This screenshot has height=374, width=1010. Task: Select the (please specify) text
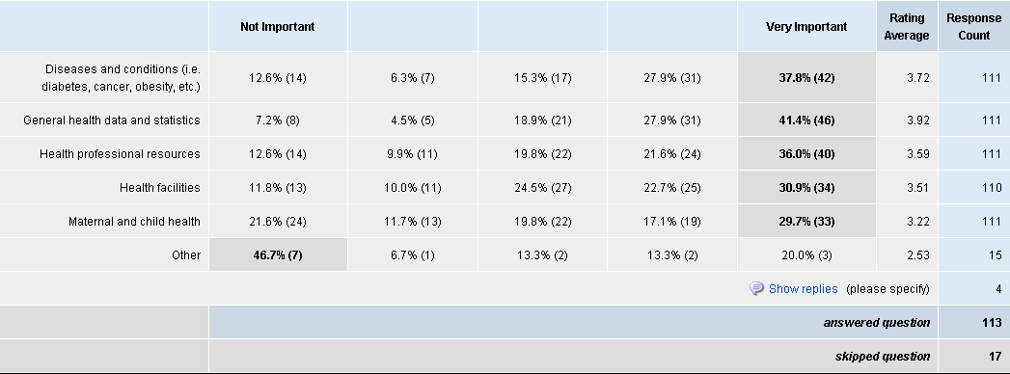click(887, 289)
